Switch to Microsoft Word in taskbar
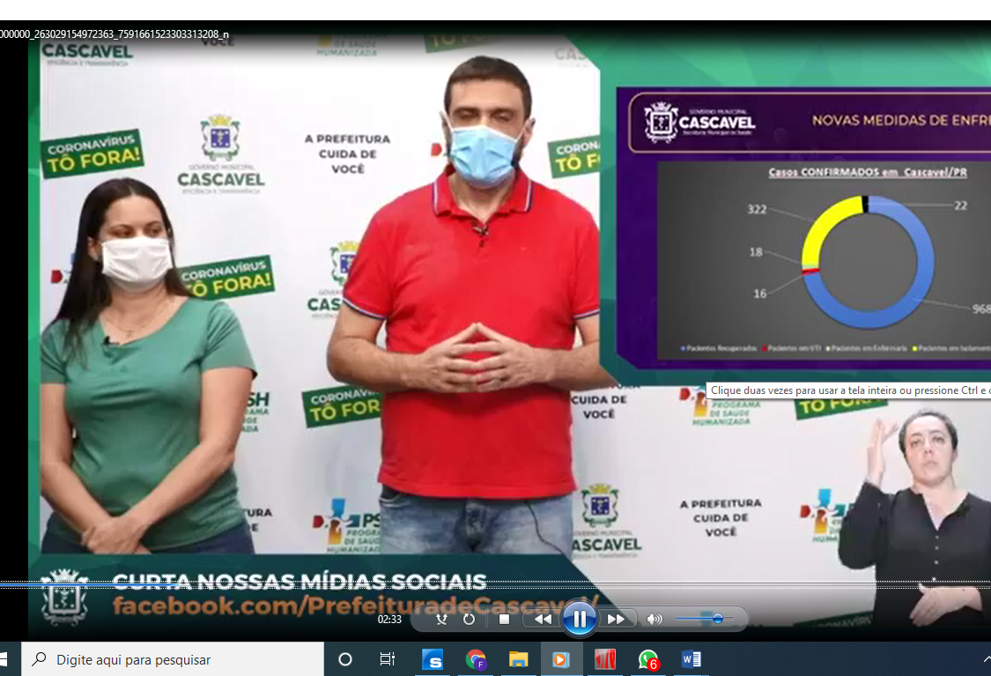Screen dimensions: 991x676 [691, 659]
